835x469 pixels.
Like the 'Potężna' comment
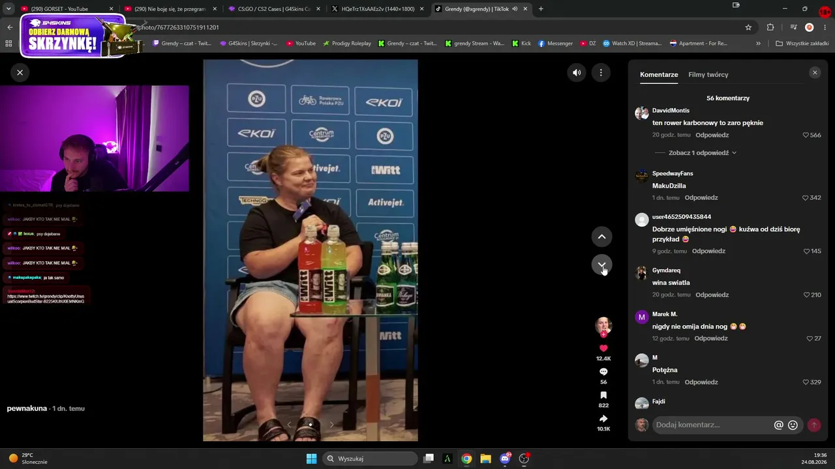coord(806,382)
